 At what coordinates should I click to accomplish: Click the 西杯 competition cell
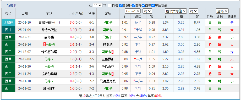click(8, 30)
